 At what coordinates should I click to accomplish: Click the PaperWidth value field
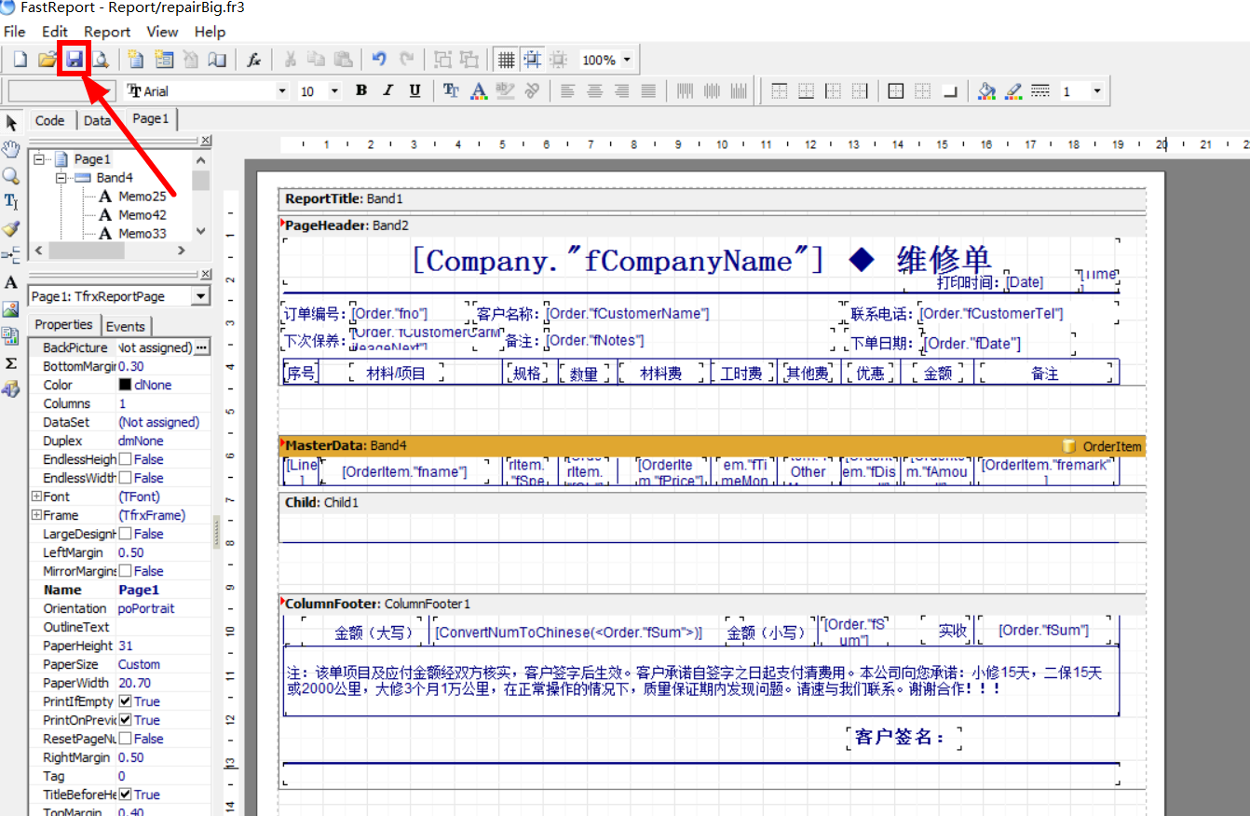pyautogui.click(x=163, y=683)
